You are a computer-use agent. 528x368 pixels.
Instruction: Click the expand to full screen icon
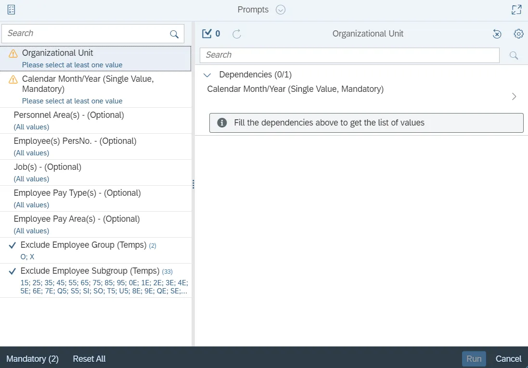point(516,10)
